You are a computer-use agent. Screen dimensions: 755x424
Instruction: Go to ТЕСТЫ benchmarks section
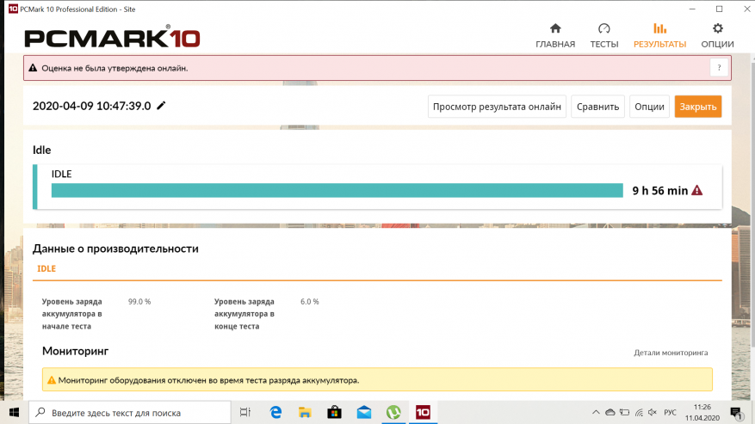click(603, 35)
